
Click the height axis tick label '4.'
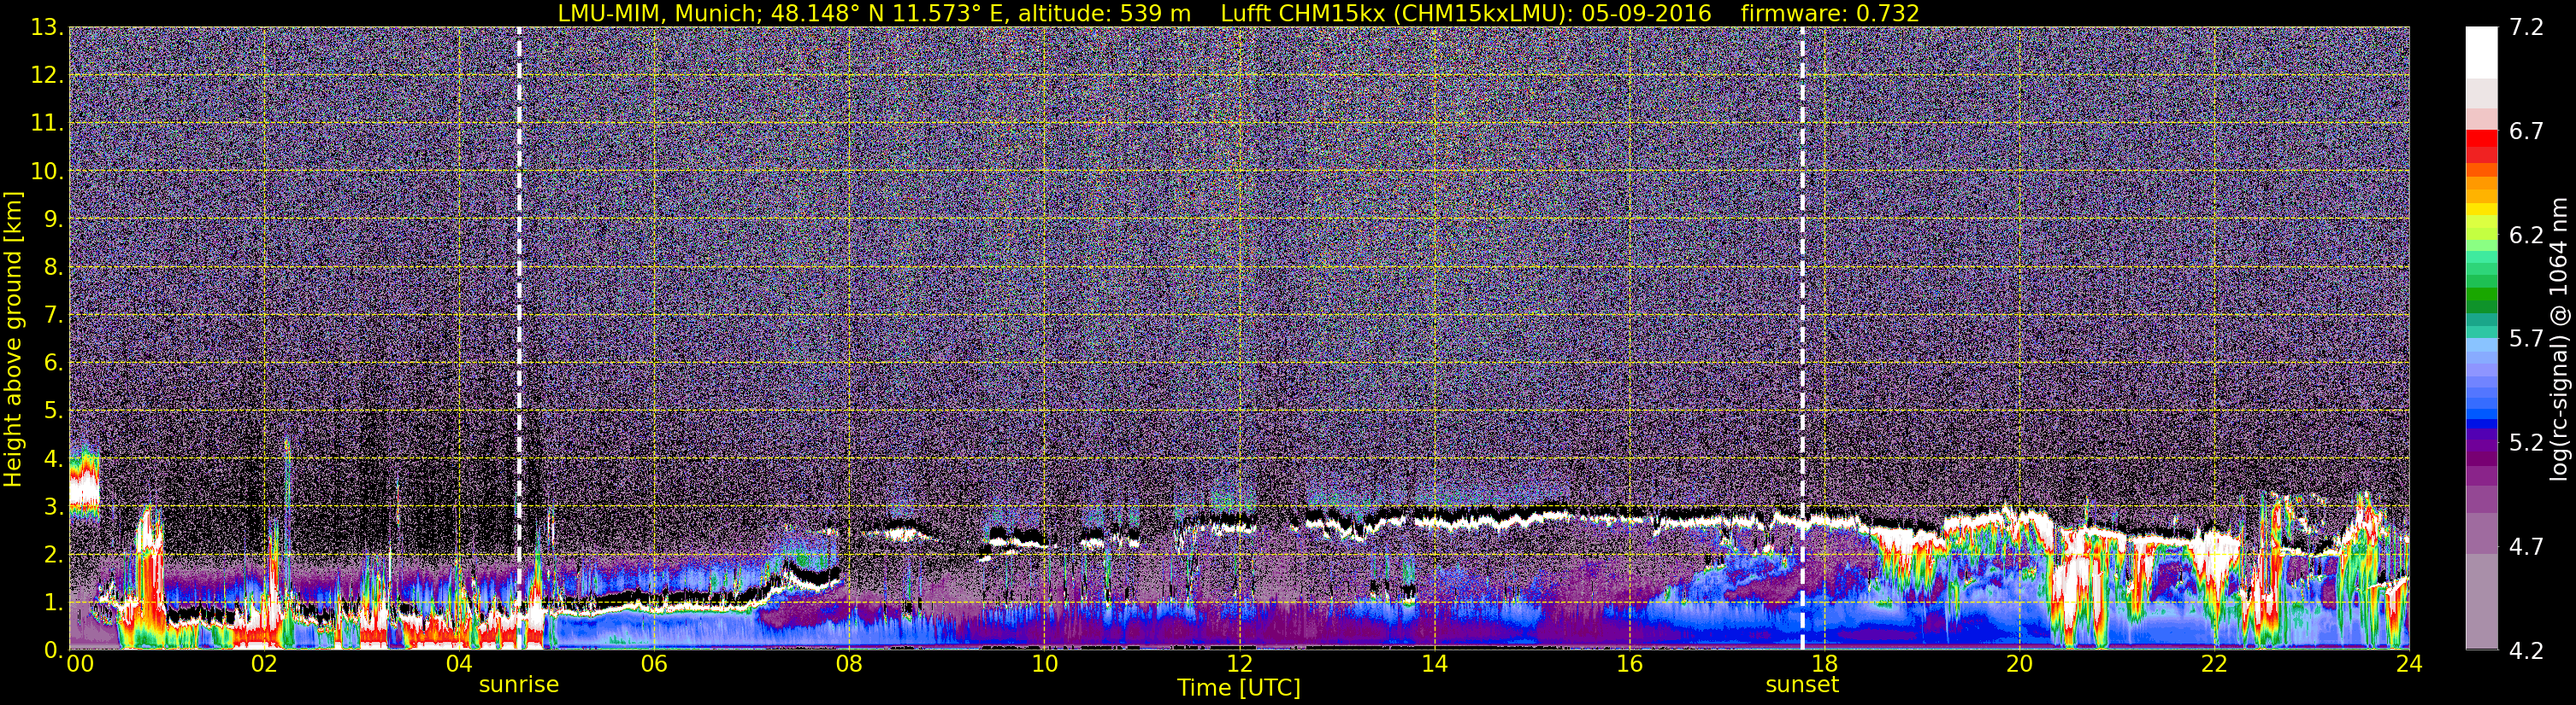(x=53, y=459)
